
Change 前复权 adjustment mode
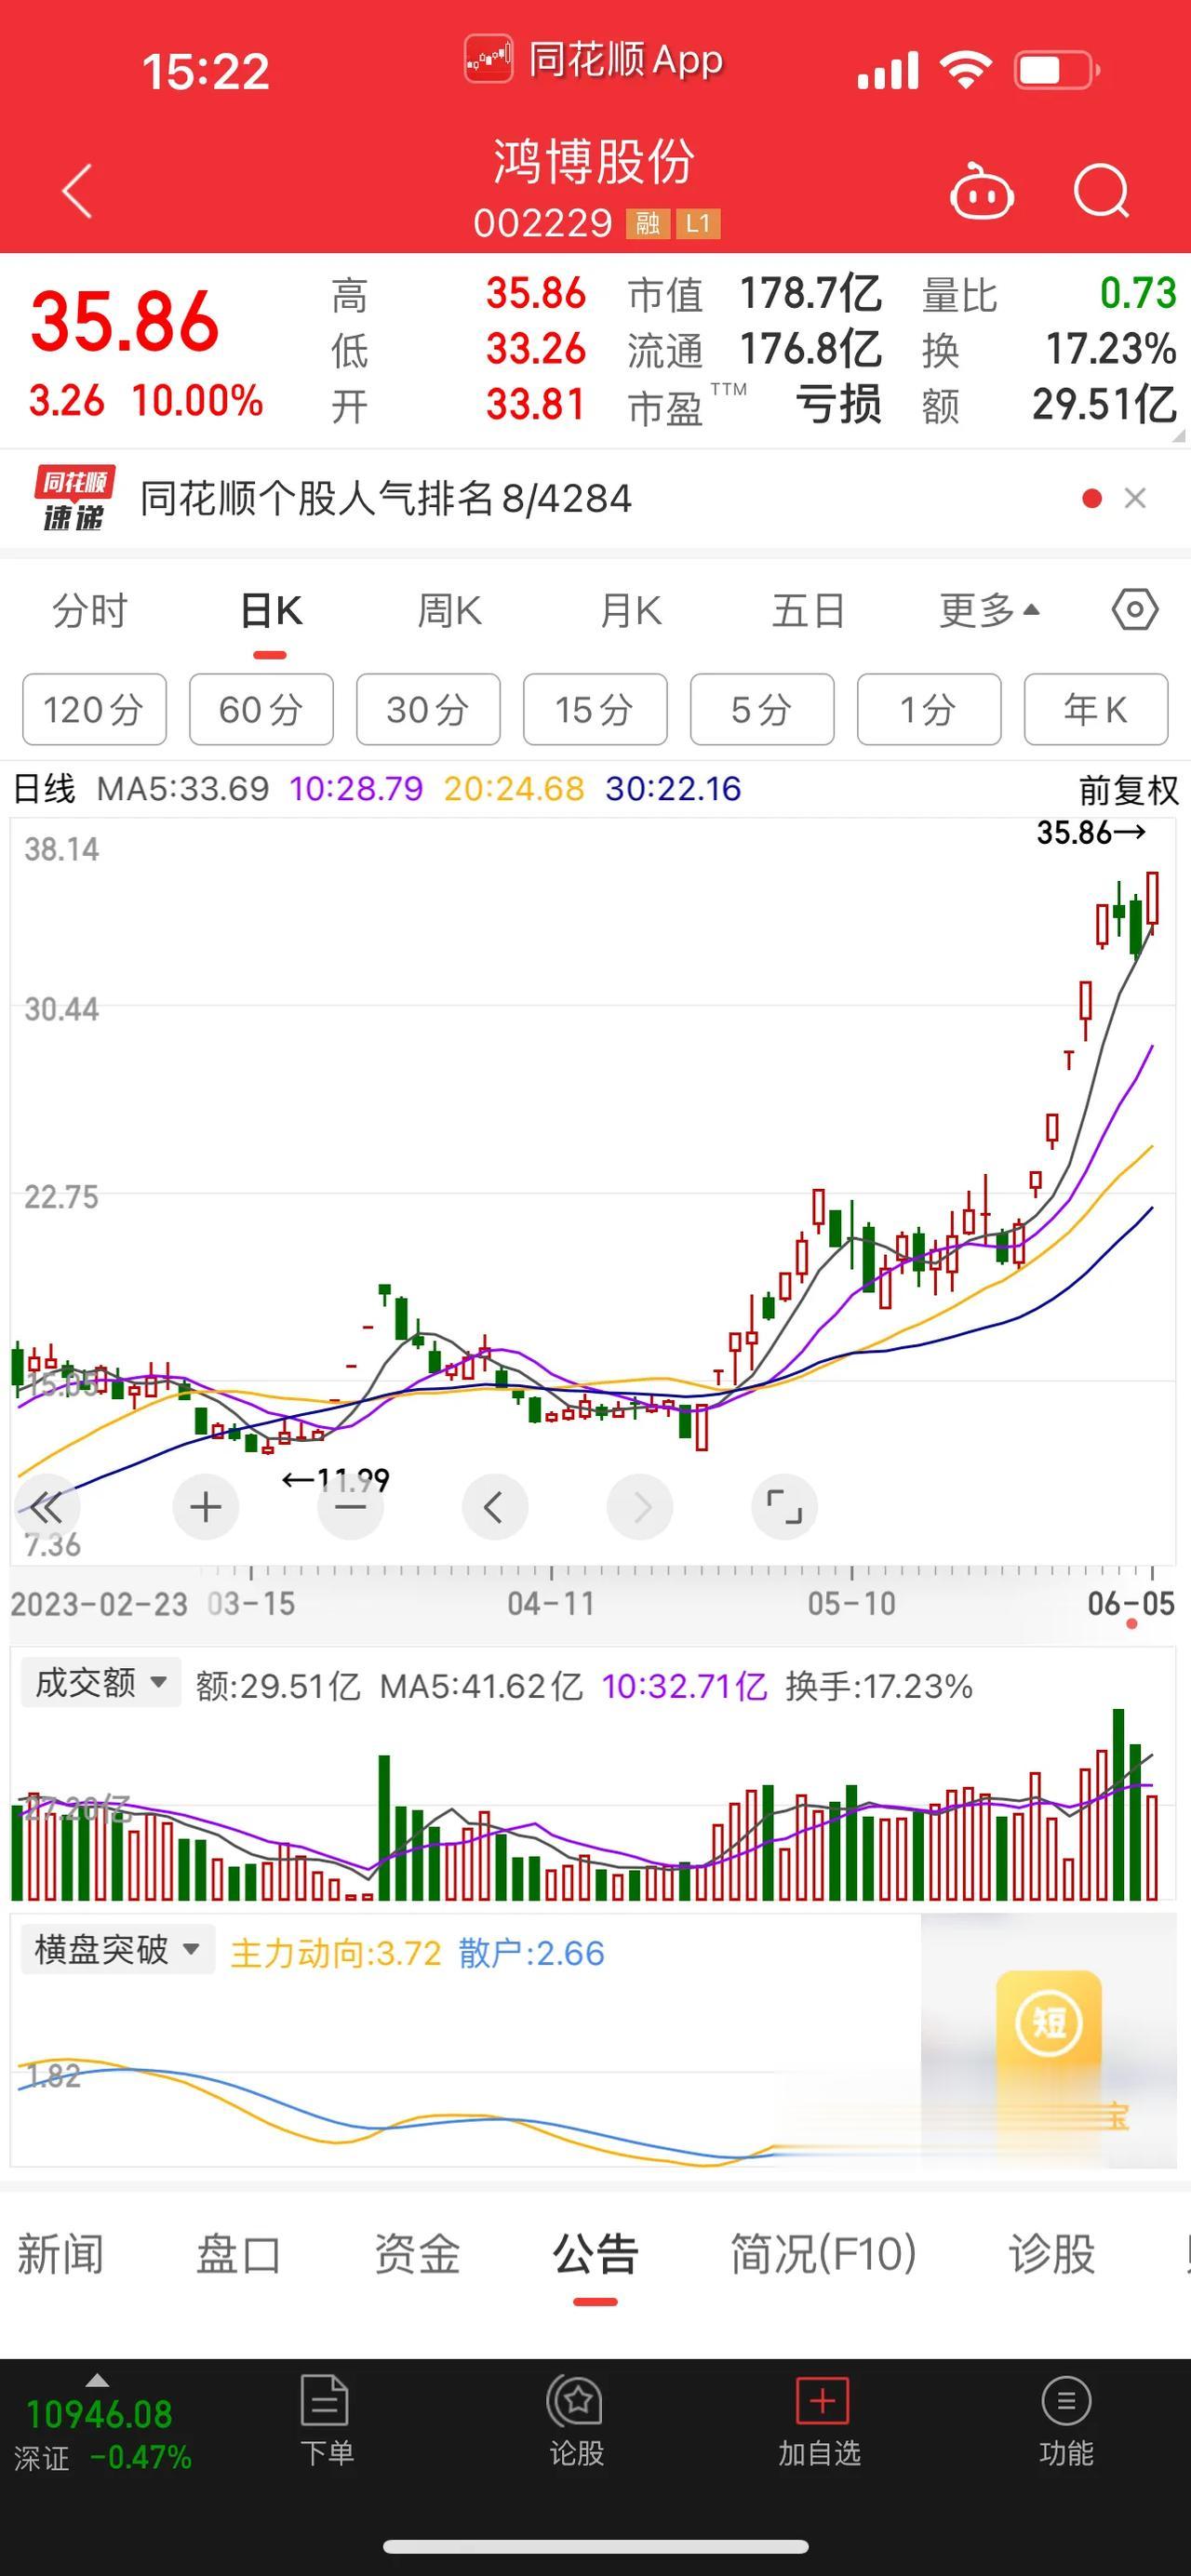(1129, 790)
